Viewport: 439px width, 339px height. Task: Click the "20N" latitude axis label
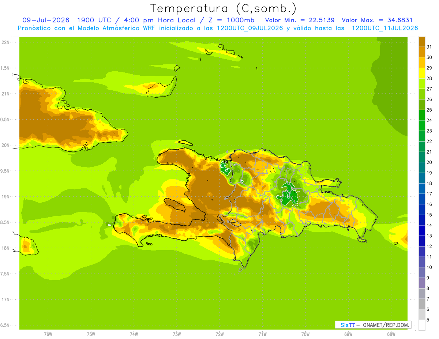tap(5, 145)
